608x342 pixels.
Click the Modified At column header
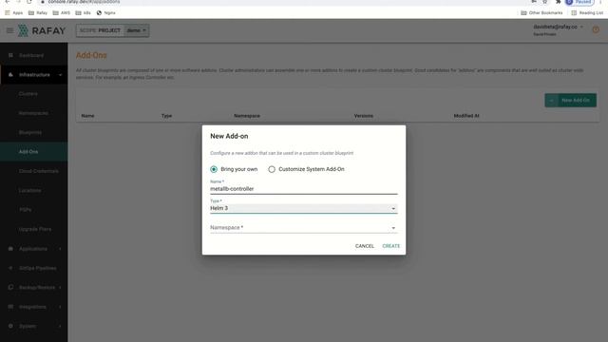coord(466,116)
